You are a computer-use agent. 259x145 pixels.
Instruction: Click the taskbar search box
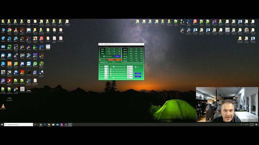point(19,124)
